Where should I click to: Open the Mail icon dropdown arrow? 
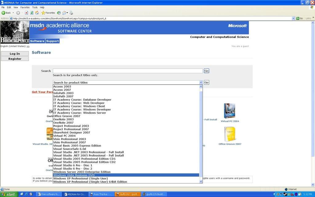point(67,13)
